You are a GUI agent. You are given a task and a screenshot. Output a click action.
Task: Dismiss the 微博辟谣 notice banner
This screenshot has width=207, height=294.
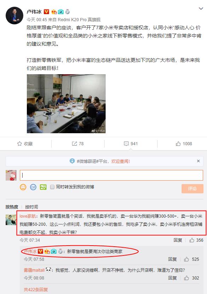(199, 161)
